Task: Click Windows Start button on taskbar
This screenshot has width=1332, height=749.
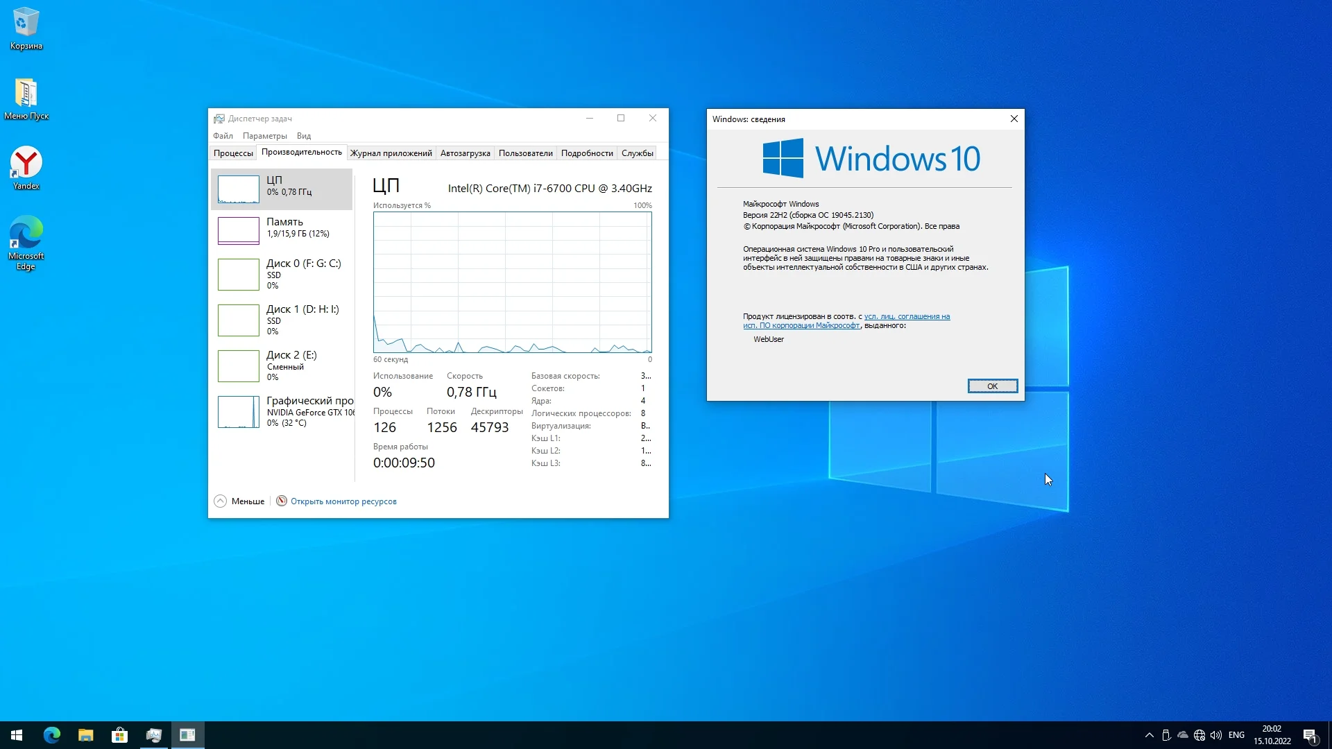Action: pyautogui.click(x=17, y=735)
